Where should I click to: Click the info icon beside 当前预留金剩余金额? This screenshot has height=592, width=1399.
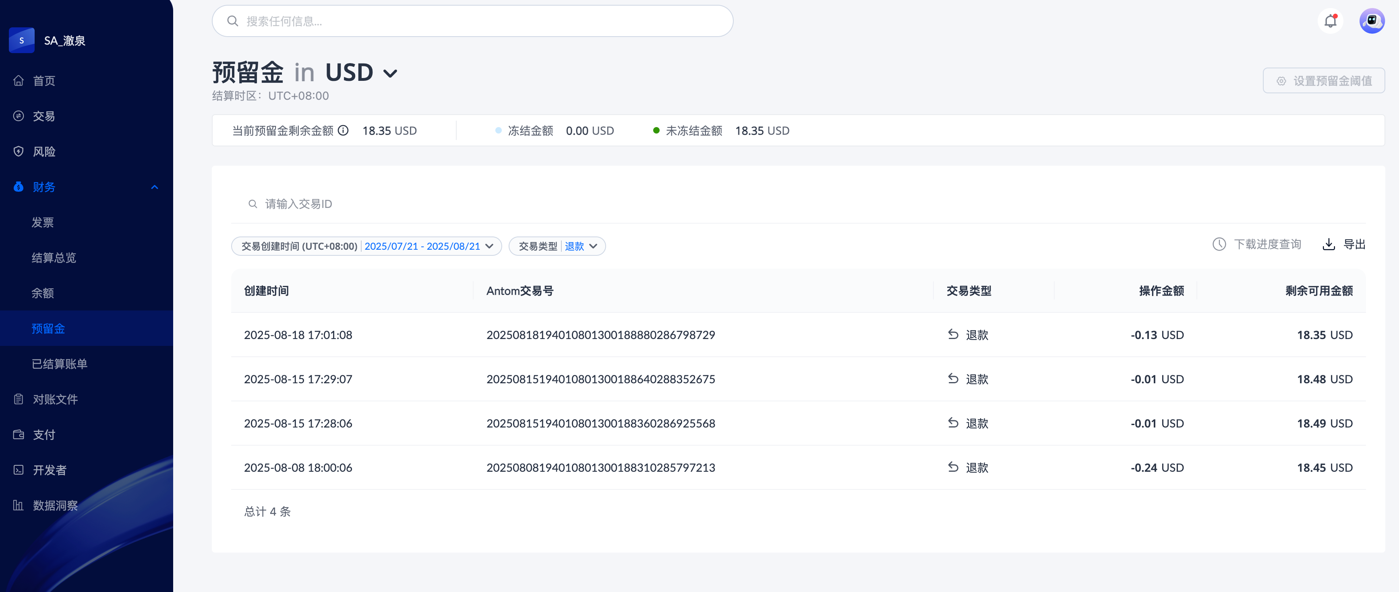pos(343,131)
